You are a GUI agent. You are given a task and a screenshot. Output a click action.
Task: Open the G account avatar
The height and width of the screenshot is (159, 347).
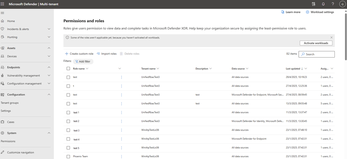[342, 4]
